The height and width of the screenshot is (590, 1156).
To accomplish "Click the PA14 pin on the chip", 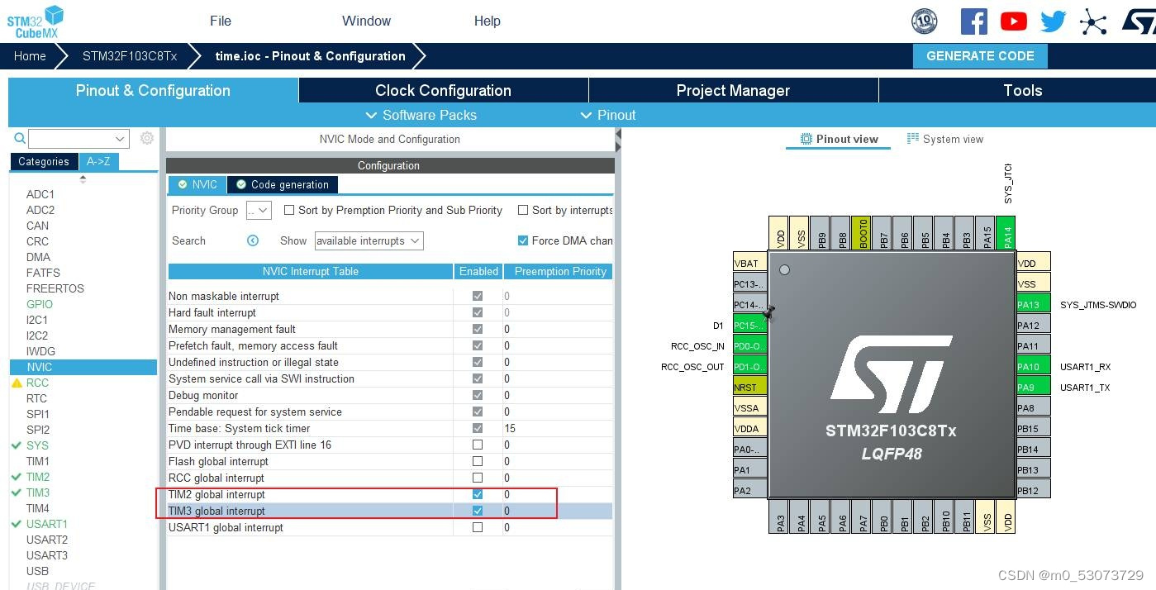I will [x=1006, y=233].
